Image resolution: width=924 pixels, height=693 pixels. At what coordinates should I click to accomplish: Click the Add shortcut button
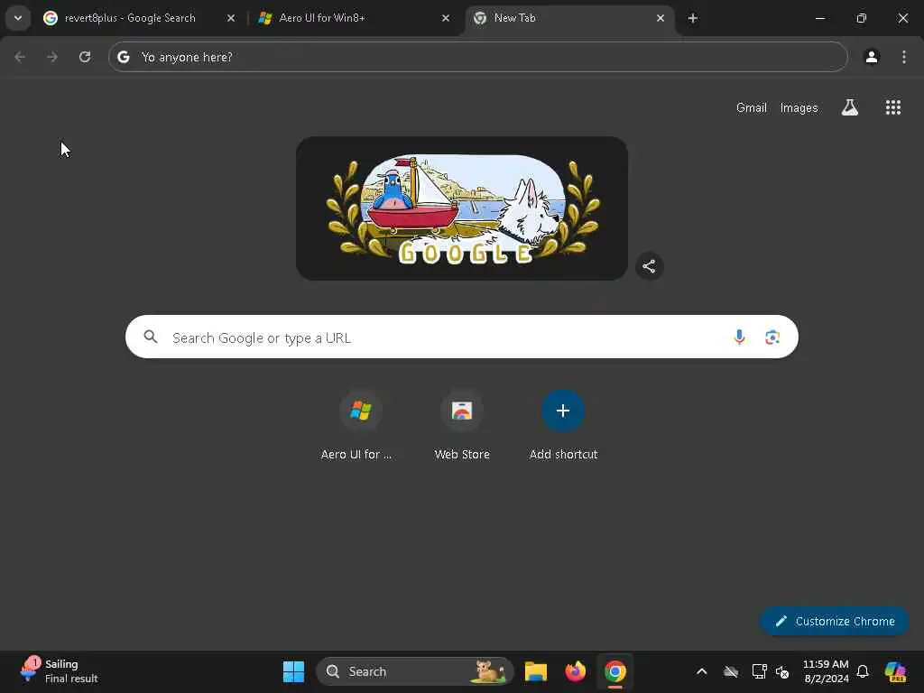[x=563, y=426]
